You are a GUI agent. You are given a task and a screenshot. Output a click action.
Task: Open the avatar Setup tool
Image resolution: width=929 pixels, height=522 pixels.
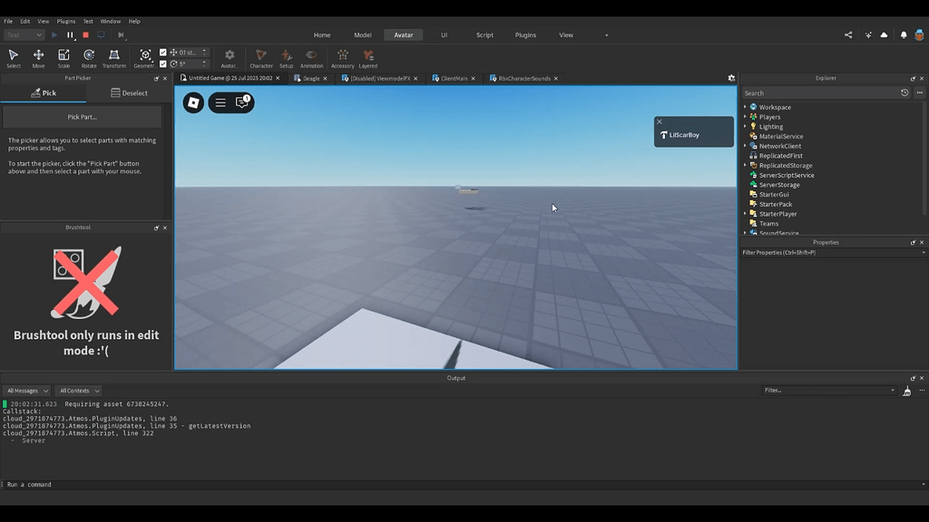point(286,58)
